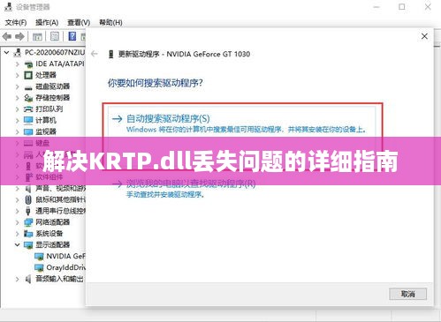Select the OrayIddDriv device entry

coord(66,267)
